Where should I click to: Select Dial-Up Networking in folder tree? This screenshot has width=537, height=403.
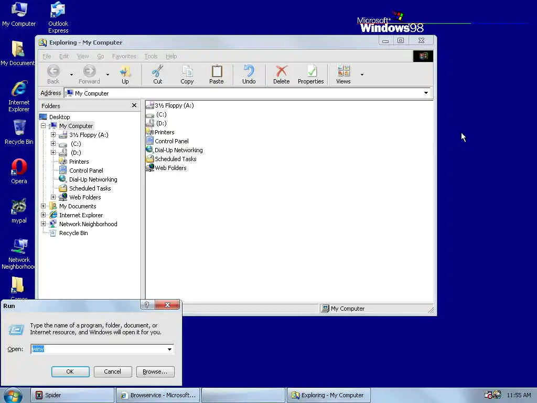coord(93,179)
